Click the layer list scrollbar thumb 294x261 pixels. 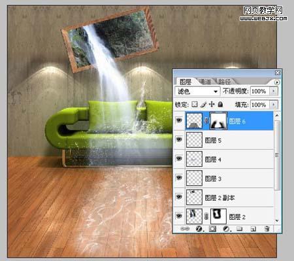(277, 155)
